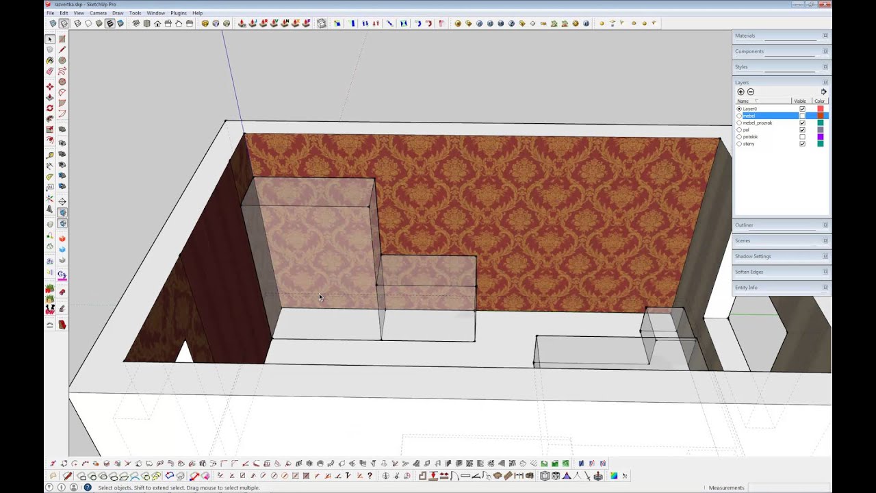Screen dimensions: 876x493
Task: Click the Visible column header
Action: [x=800, y=101]
